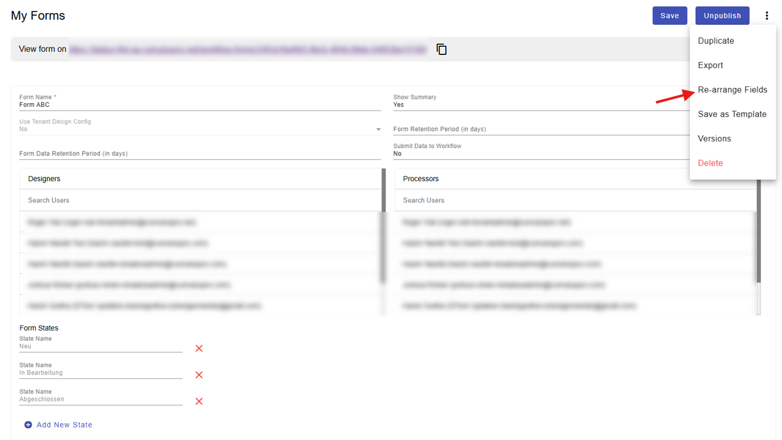The image size is (782, 440).
Task: Copy form link with the clipboard icon
Action: (441, 49)
